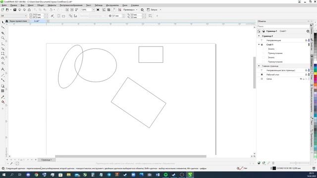Open the Undo history dropdown arrow

coord(54,10)
